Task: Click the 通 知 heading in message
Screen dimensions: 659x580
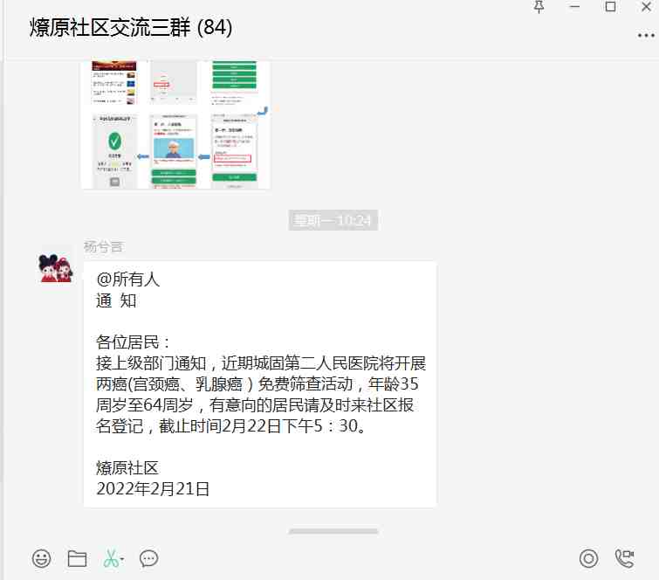Action: pyautogui.click(x=116, y=300)
